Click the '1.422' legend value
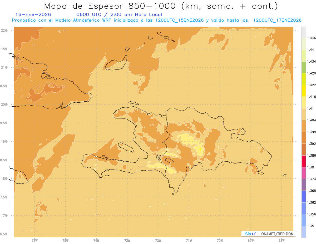Screen dimensions: 316x244 312,85
